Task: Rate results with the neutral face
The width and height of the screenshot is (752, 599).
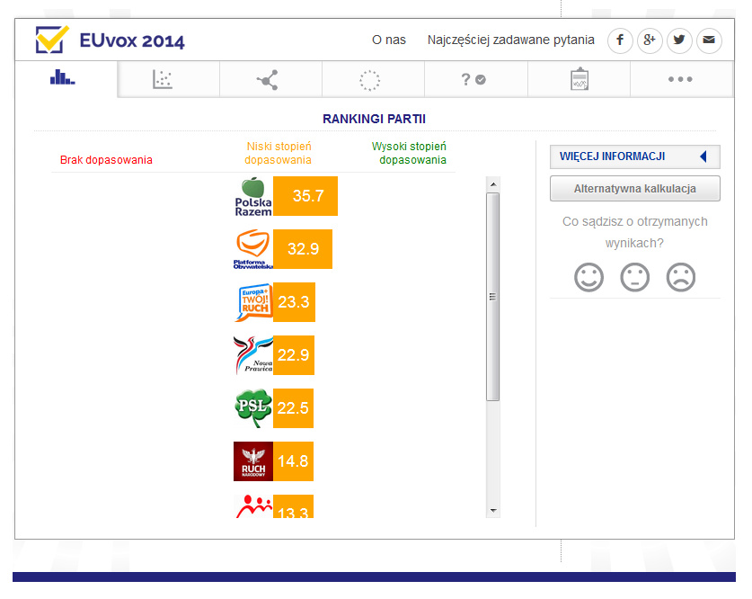Action: point(634,277)
